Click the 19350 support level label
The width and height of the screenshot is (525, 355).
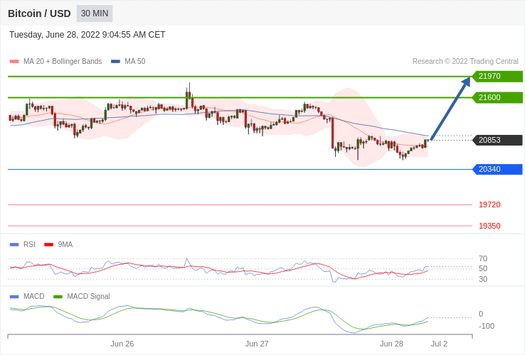[x=489, y=226]
